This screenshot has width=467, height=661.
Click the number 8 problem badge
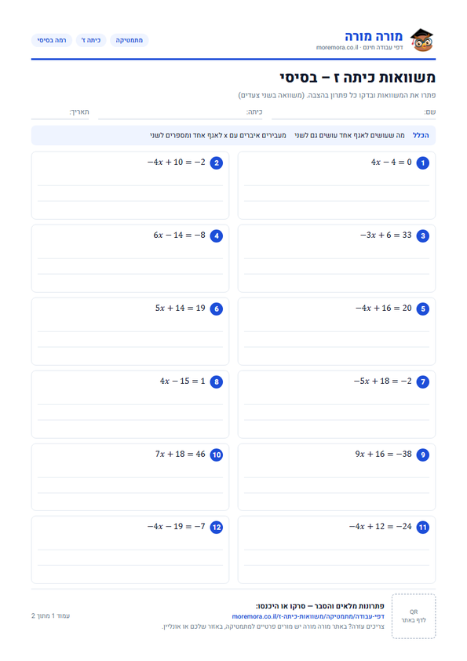pos(216,382)
